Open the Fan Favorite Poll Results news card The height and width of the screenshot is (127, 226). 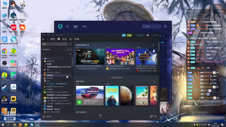pos(120,57)
